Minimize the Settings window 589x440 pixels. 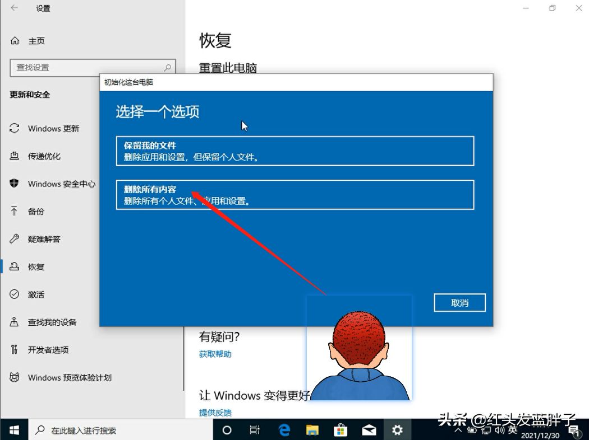(526, 8)
